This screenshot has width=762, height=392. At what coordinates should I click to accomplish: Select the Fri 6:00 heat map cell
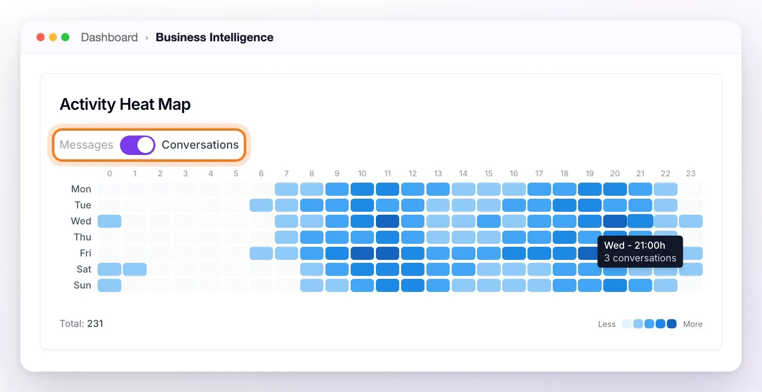tap(261, 253)
